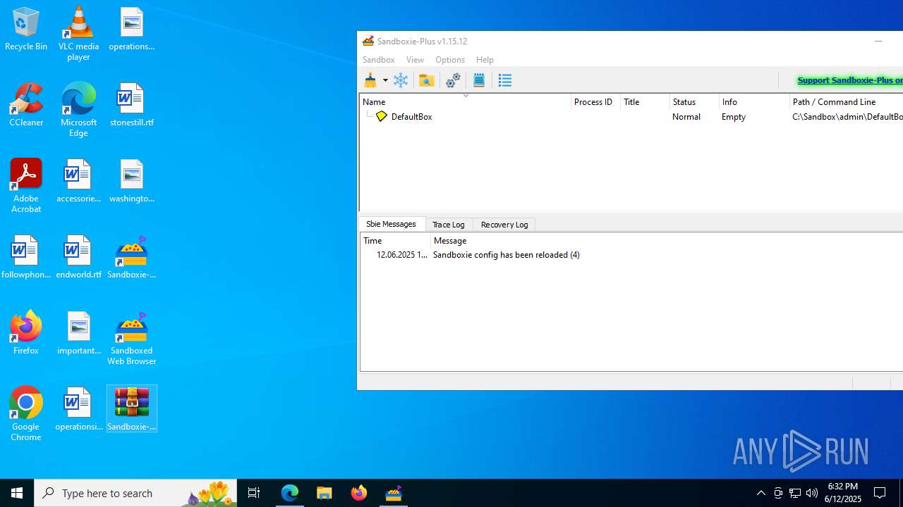Image resolution: width=903 pixels, height=507 pixels.
Task: Sort by the Title column header
Action: [645, 102]
